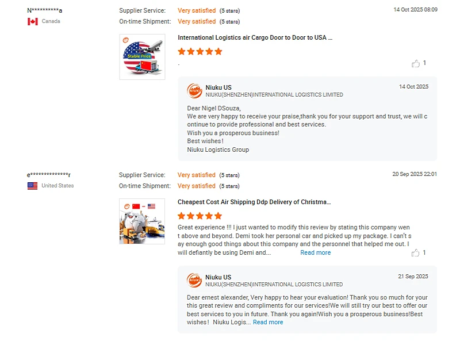Click Niuku US name in first reply
Screen dimensions: 460x345
coord(218,87)
